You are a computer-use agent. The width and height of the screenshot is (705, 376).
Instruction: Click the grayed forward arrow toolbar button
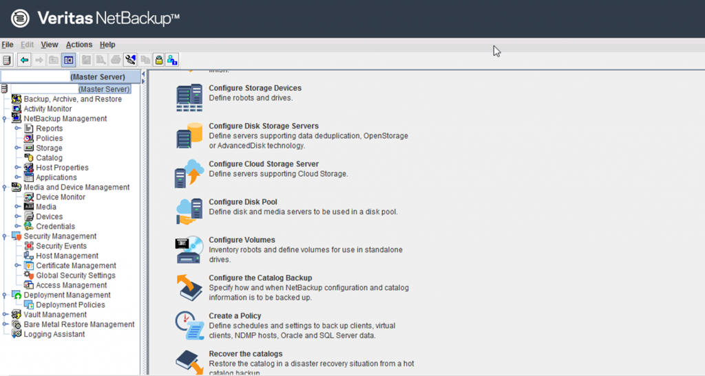pyautogui.click(x=39, y=60)
